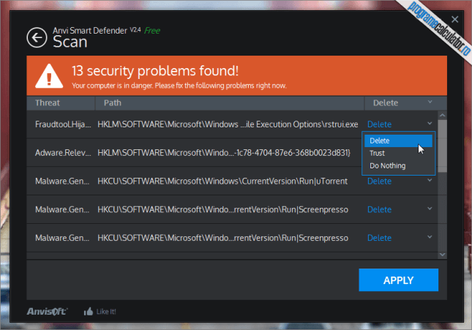Viewport: 472px width, 330px height.
Task: Click the Free edition label
Action: pyautogui.click(x=152, y=31)
